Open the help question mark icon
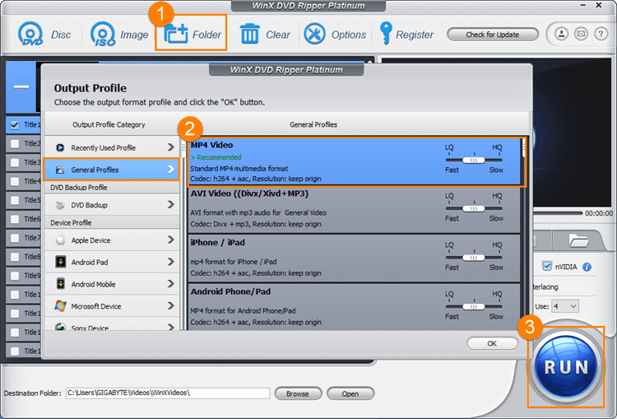 pyautogui.click(x=601, y=35)
